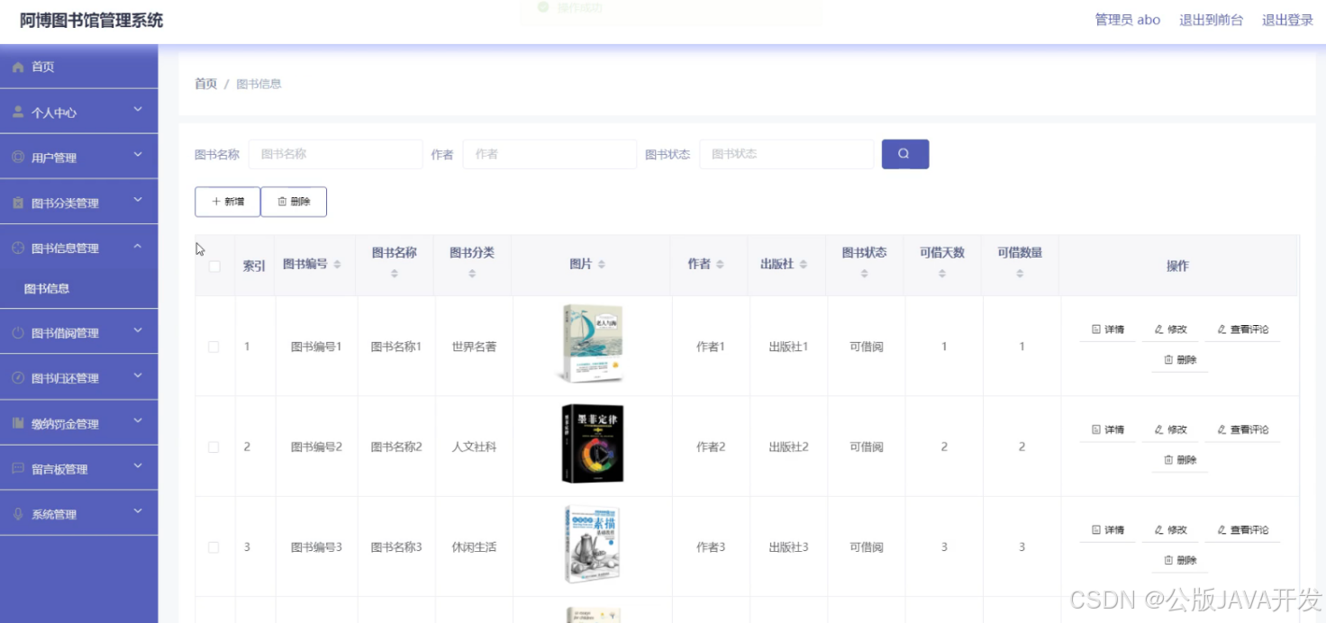Check the checkbox for row 图书编号3
1326x623 pixels.
tap(213, 547)
